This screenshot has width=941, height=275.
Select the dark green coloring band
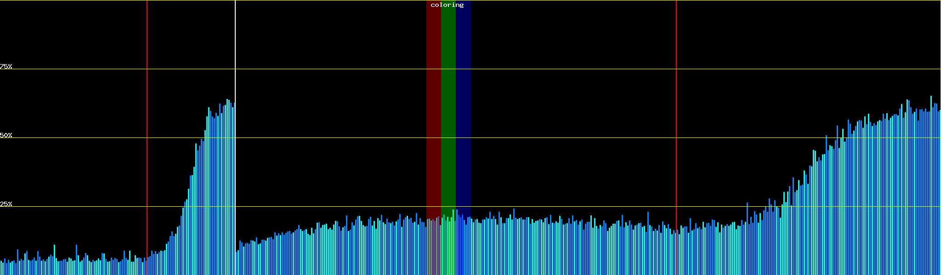click(x=448, y=115)
